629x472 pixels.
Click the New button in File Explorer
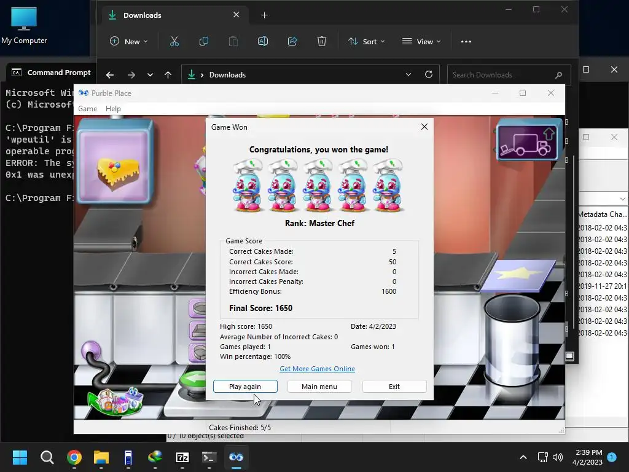(x=129, y=41)
